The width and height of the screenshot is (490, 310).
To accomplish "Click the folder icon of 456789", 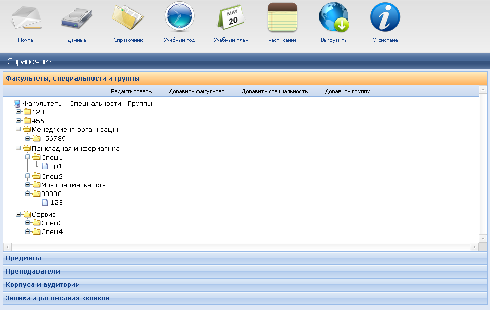I will click(x=36, y=138).
